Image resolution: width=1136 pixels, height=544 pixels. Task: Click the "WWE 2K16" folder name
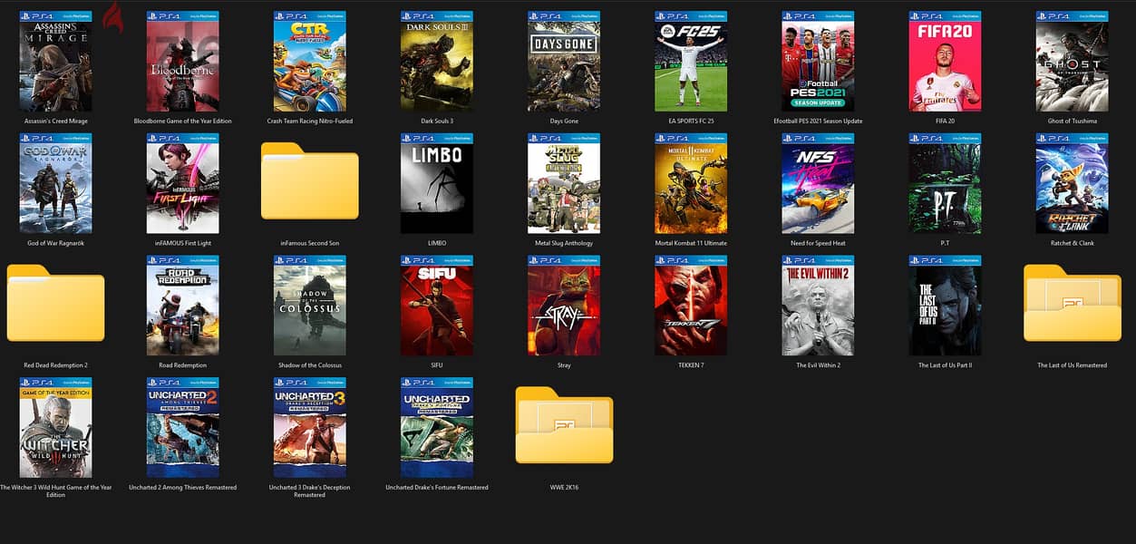564,487
